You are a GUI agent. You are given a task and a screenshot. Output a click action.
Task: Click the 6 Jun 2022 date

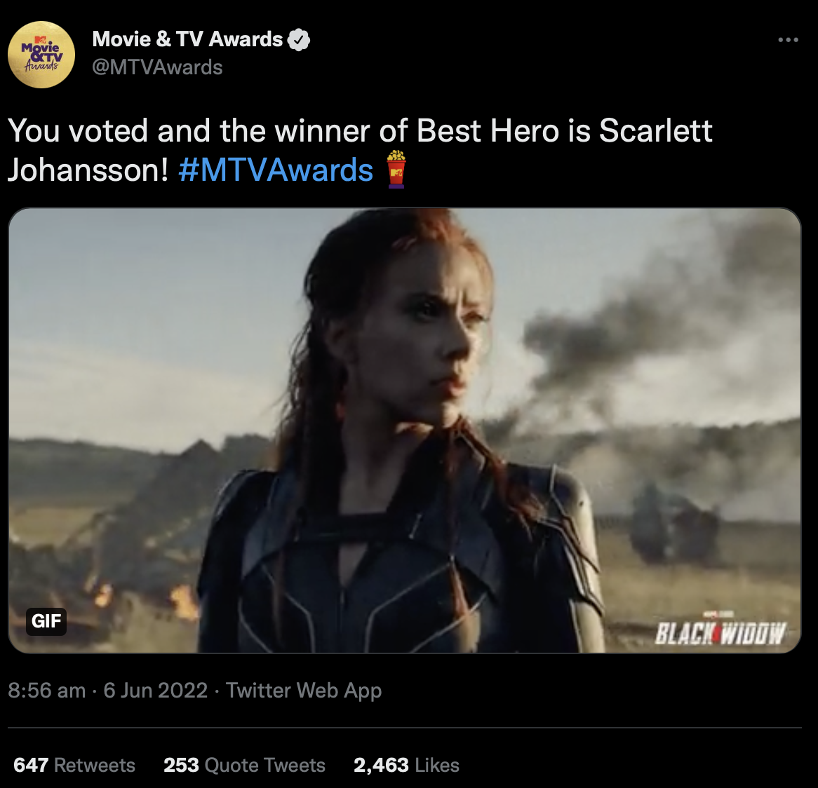click(156, 691)
